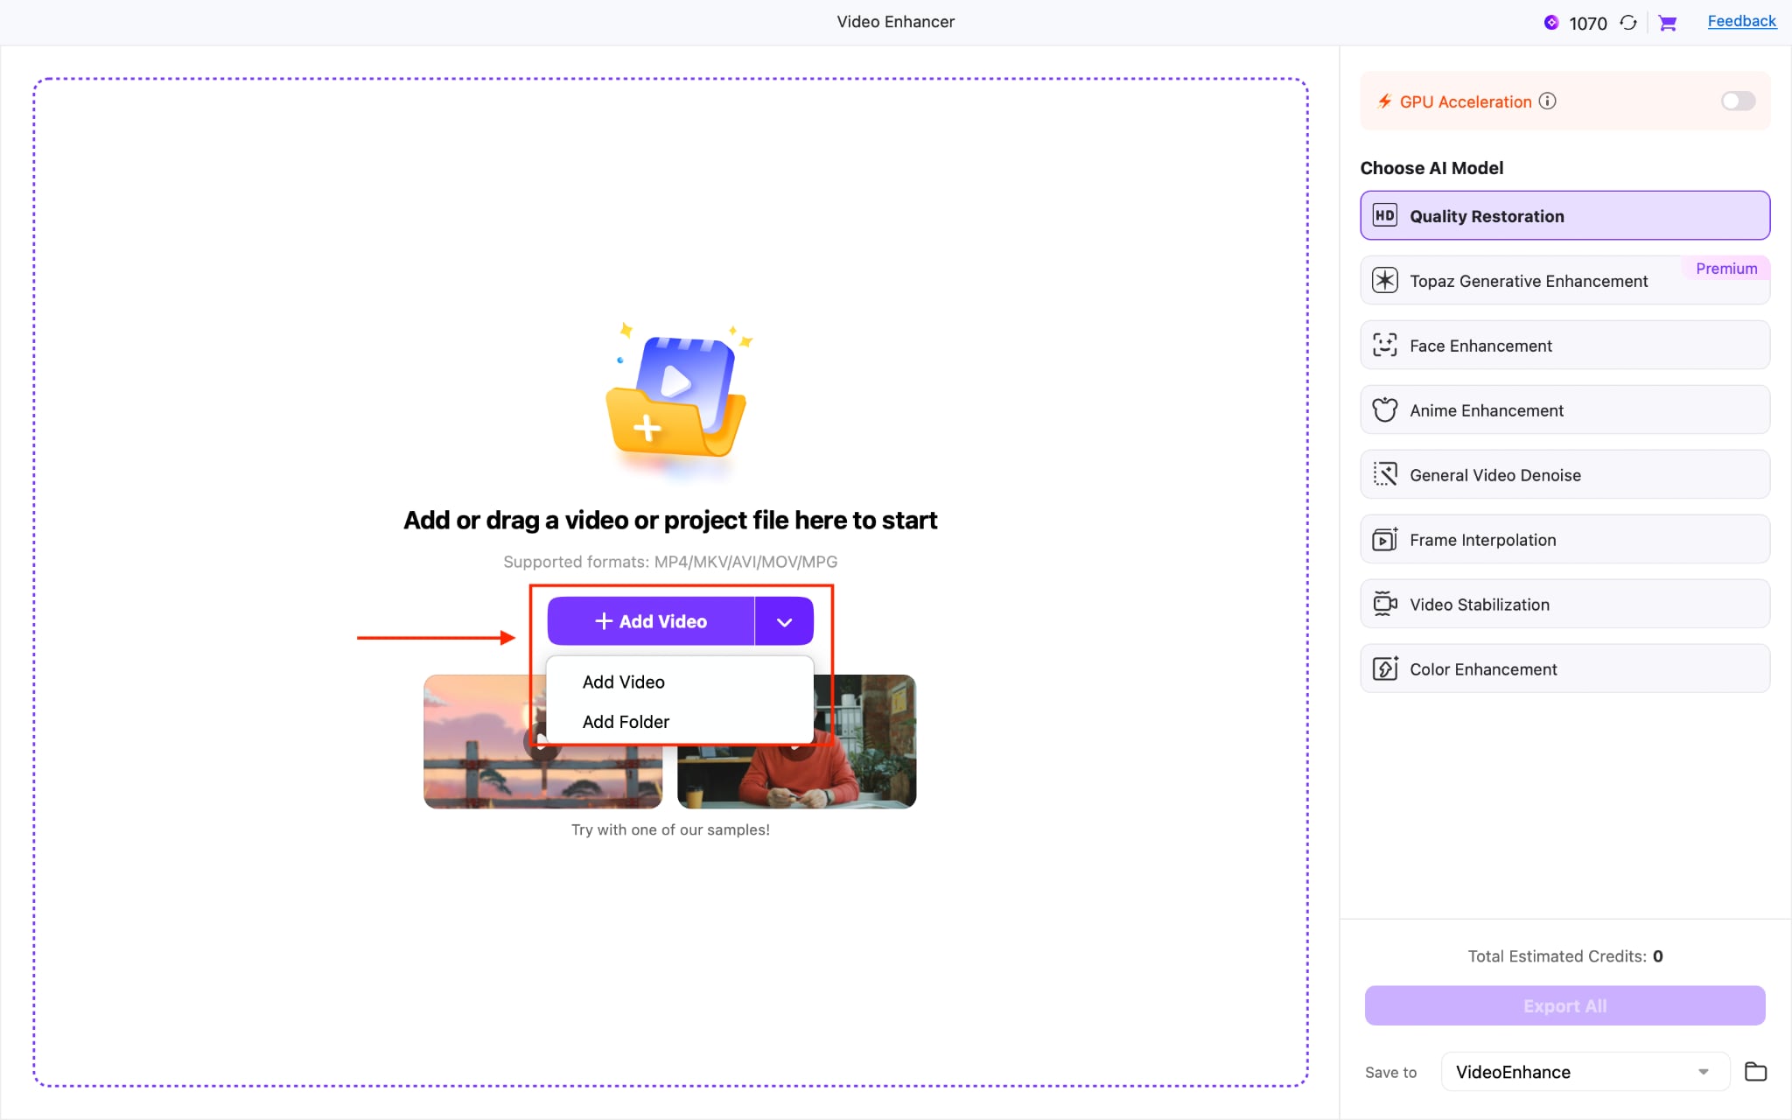Choose Add Folder from the menu
This screenshot has height=1120, width=1792.
[x=625, y=721]
